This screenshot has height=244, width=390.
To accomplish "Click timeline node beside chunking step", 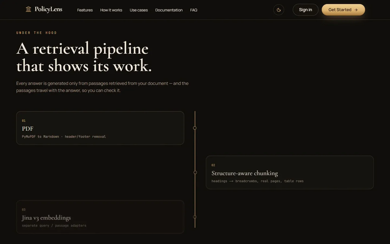I will 195,172.
